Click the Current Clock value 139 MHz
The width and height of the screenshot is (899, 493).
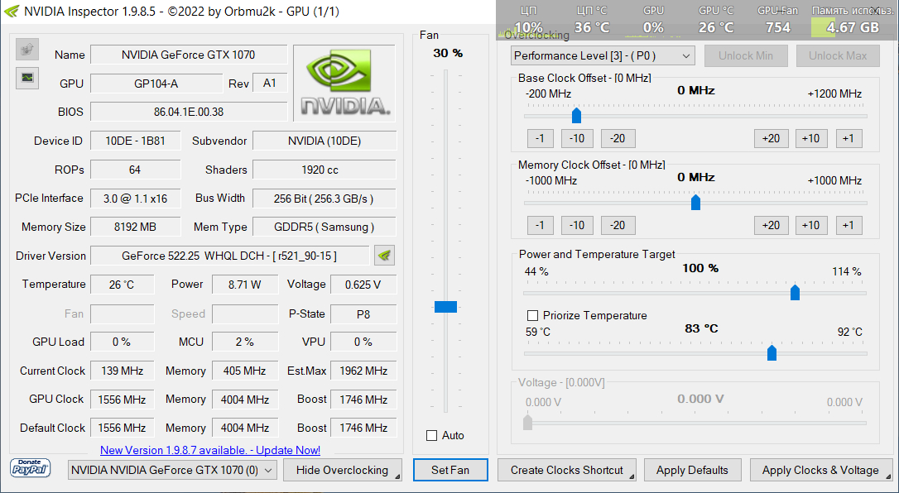[123, 371]
